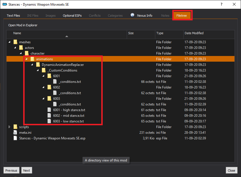
Task: Click the scripts folder icon
Action: click(x=15, y=127)
